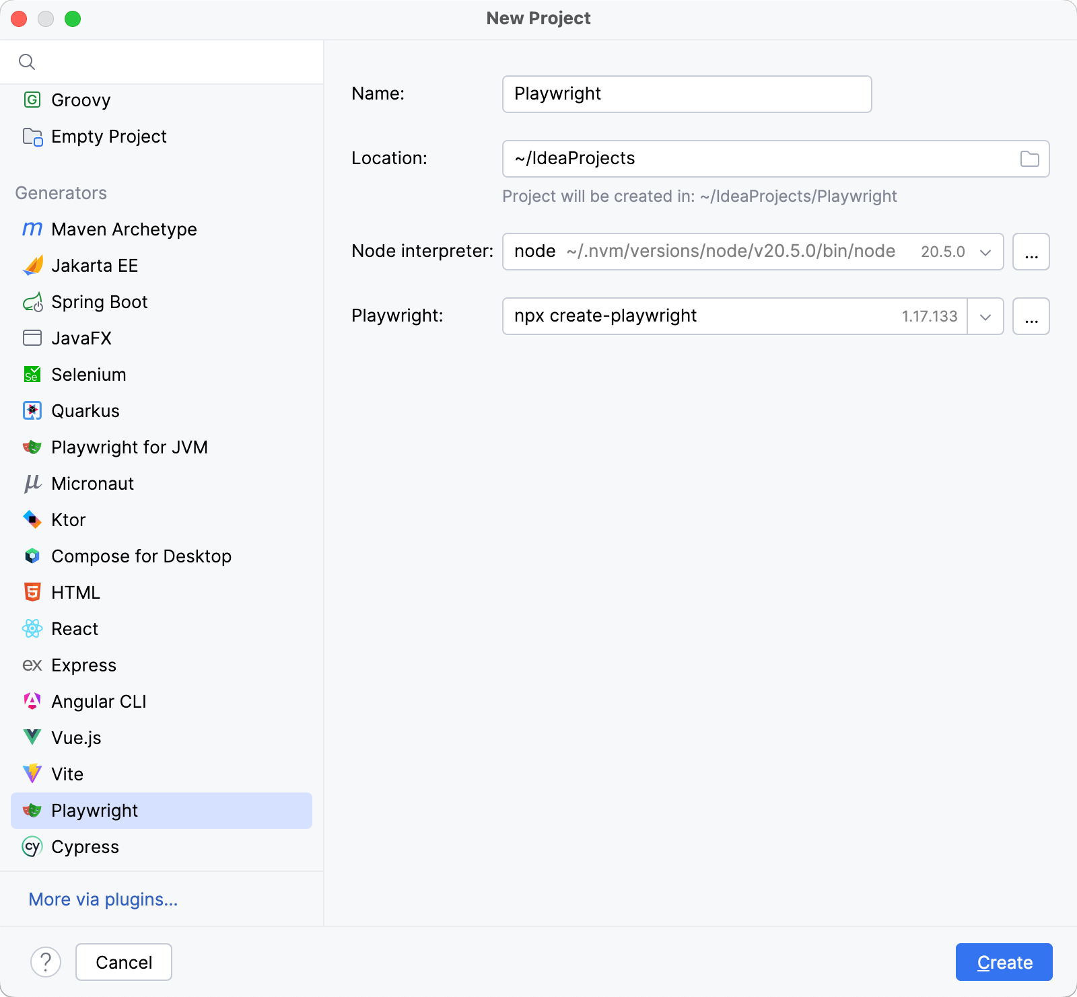The height and width of the screenshot is (997, 1077).
Task: Click the Vue.js logo icon
Action: 32,737
